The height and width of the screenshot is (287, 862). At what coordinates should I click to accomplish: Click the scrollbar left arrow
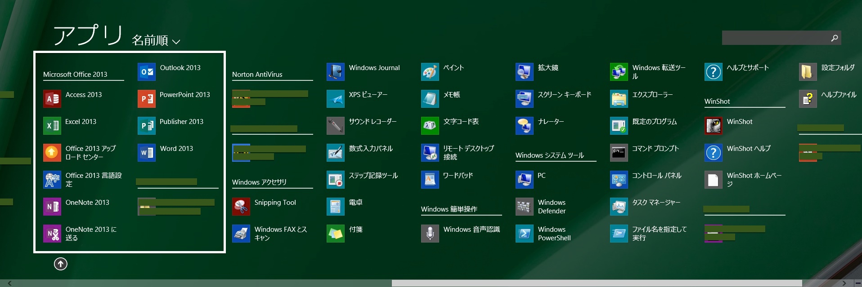point(10,283)
